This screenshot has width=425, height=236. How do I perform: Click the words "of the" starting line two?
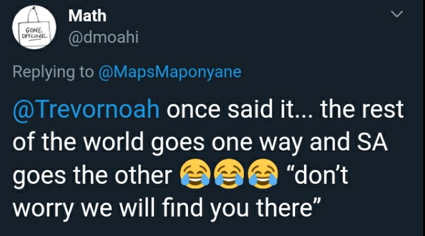pos(44,142)
